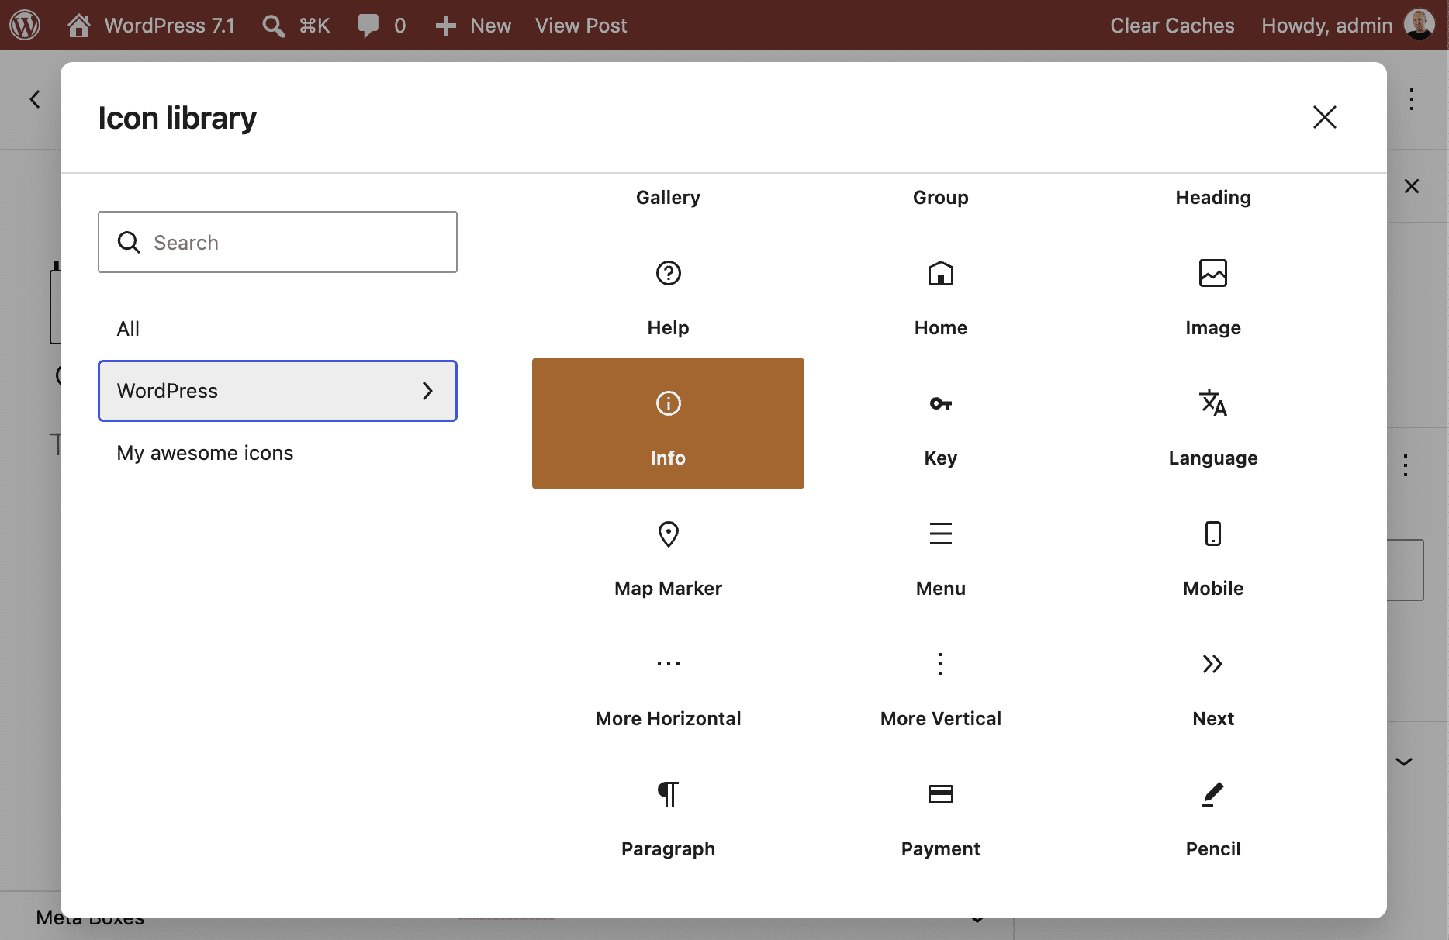
Task: Select the Gallery label
Action: click(668, 197)
